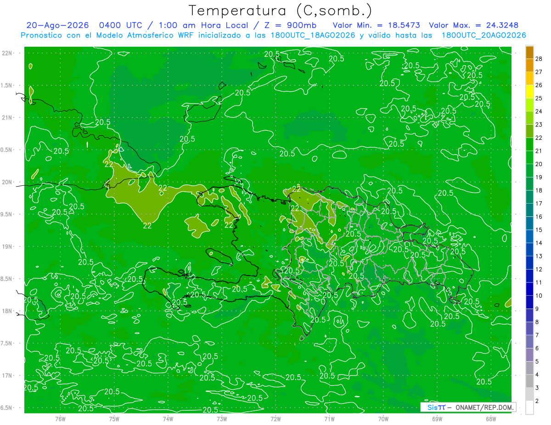Click the title 'Temperatura (C,somb.)'

[x=281, y=11]
